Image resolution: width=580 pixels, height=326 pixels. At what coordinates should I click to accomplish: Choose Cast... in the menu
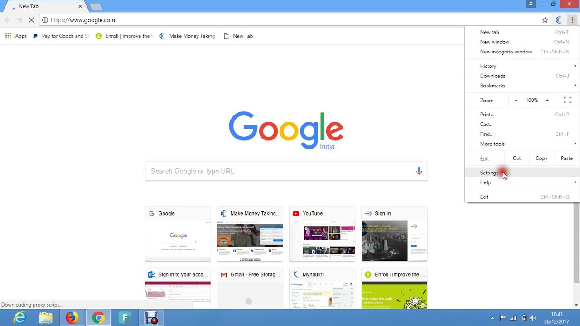coord(522,125)
